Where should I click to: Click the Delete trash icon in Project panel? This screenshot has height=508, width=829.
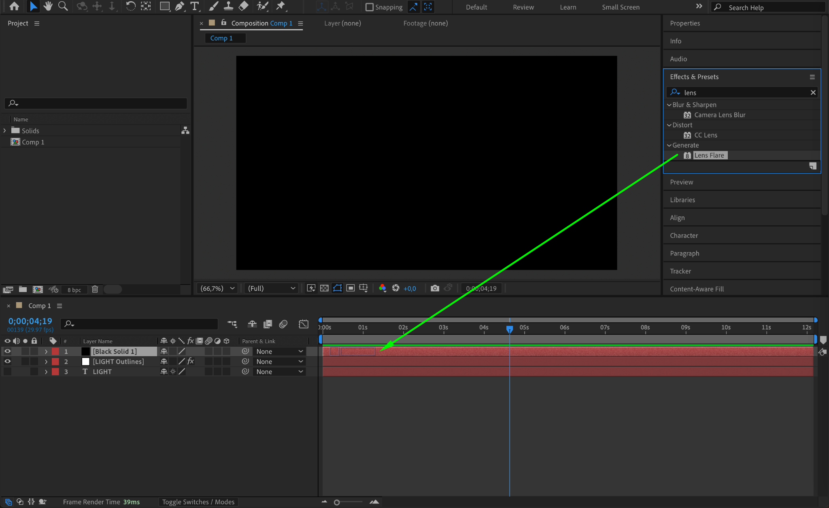click(95, 289)
